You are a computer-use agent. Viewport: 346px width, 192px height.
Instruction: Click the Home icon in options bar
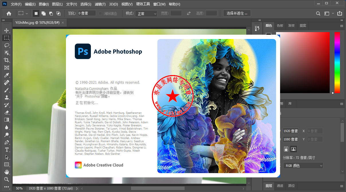click(x=9, y=13)
